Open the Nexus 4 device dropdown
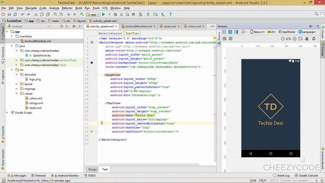The width and height of the screenshot is (325, 183). [x=257, y=32]
